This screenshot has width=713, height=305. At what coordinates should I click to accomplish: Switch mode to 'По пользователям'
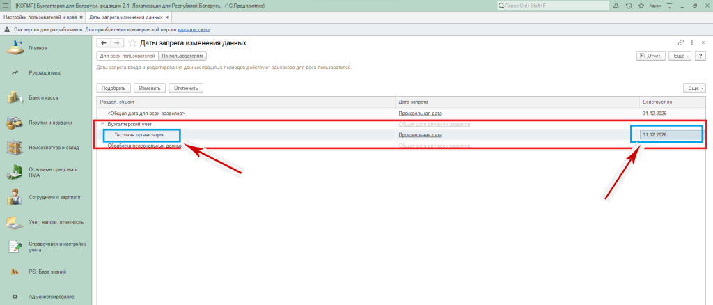point(182,56)
